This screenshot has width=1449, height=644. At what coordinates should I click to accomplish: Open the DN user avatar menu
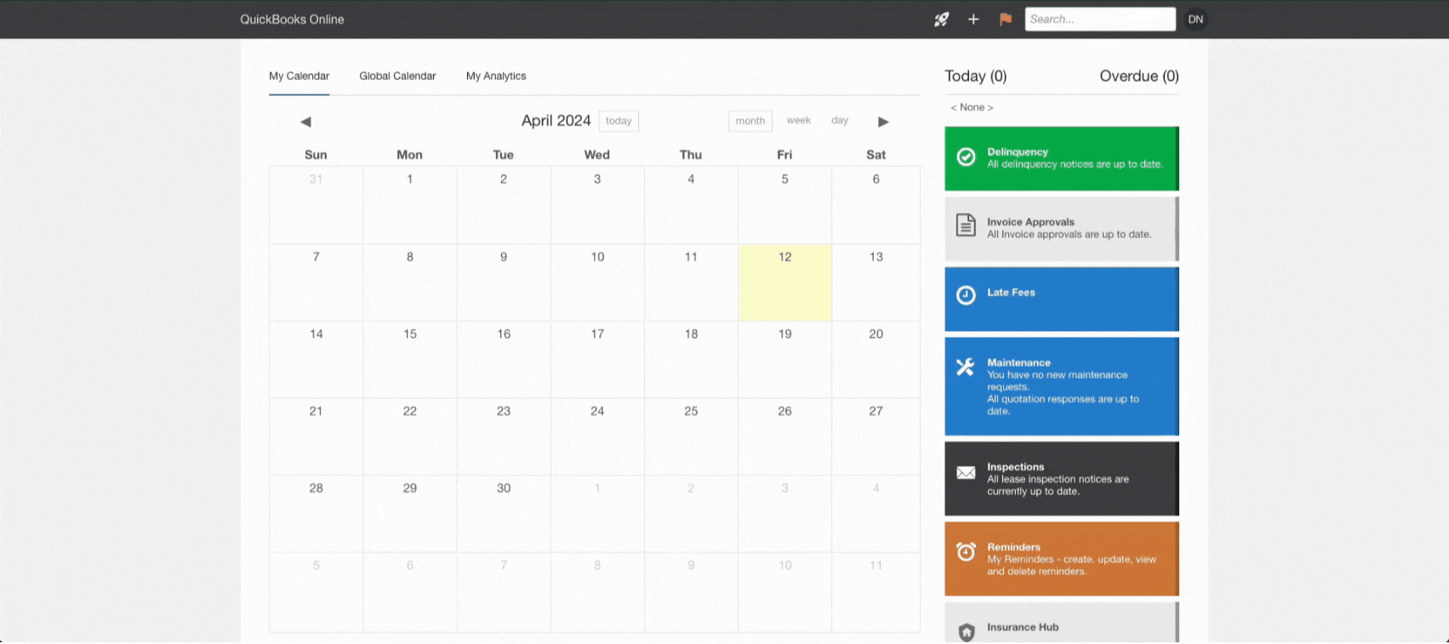click(x=1195, y=20)
